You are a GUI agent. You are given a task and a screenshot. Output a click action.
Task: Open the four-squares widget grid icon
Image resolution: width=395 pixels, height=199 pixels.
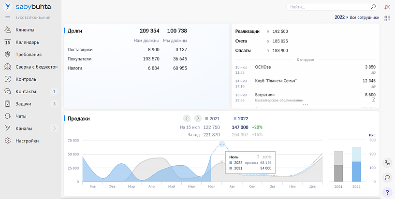coord(387,19)
